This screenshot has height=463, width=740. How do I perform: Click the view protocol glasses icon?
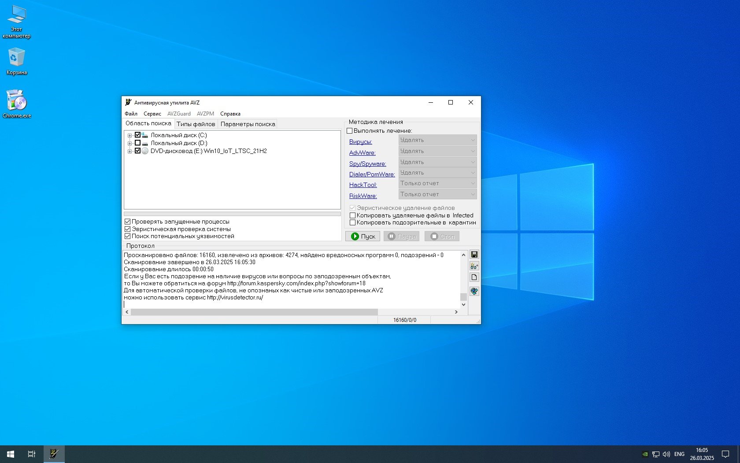(x=474, y=266)
